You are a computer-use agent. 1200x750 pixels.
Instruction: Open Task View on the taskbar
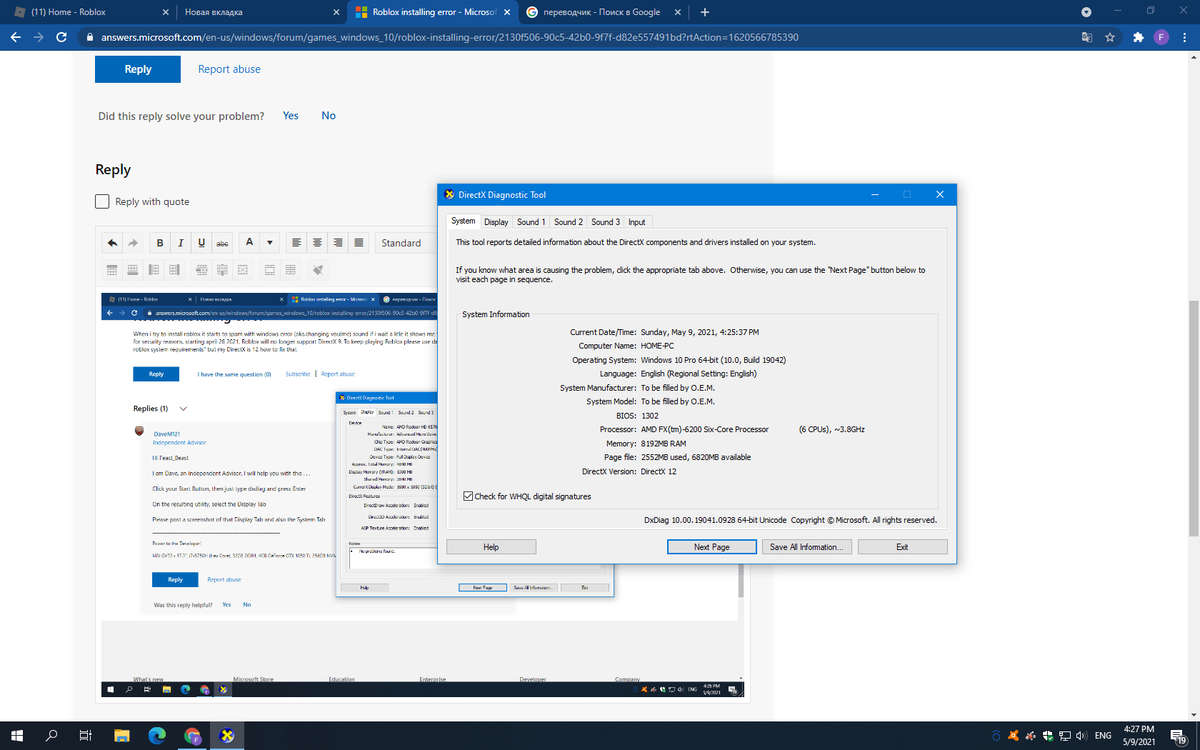coord(86,736)
